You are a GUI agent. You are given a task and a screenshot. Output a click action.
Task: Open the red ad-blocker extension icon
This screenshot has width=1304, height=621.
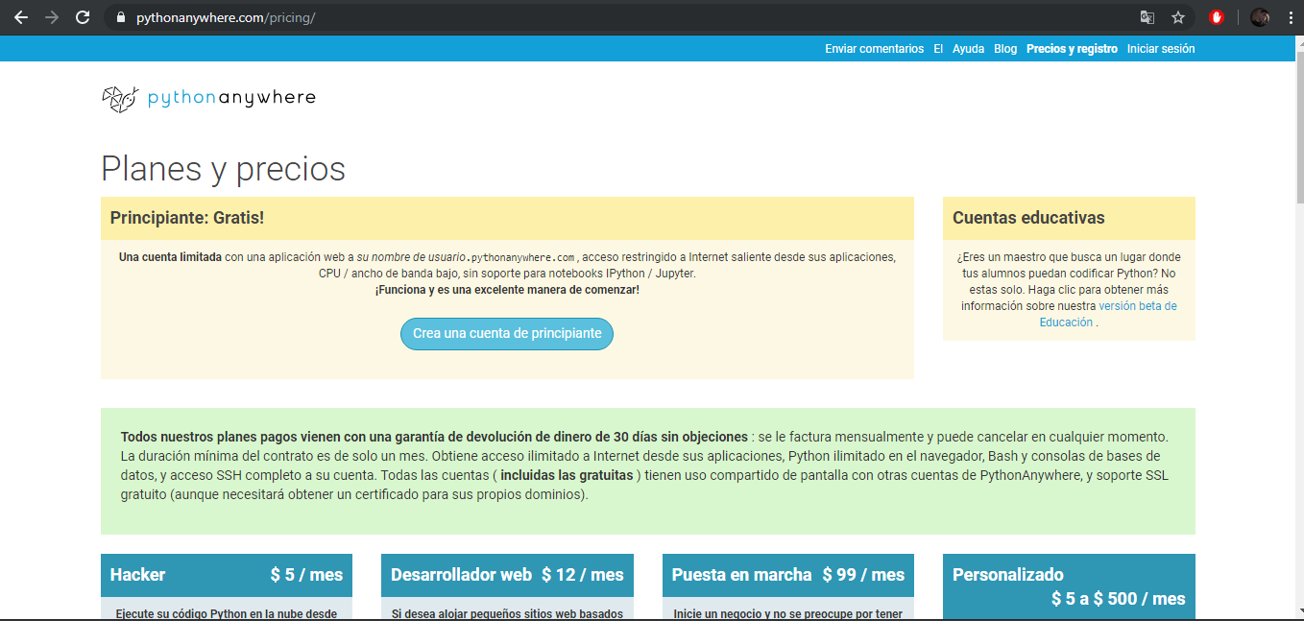(x=1217, y=17)
